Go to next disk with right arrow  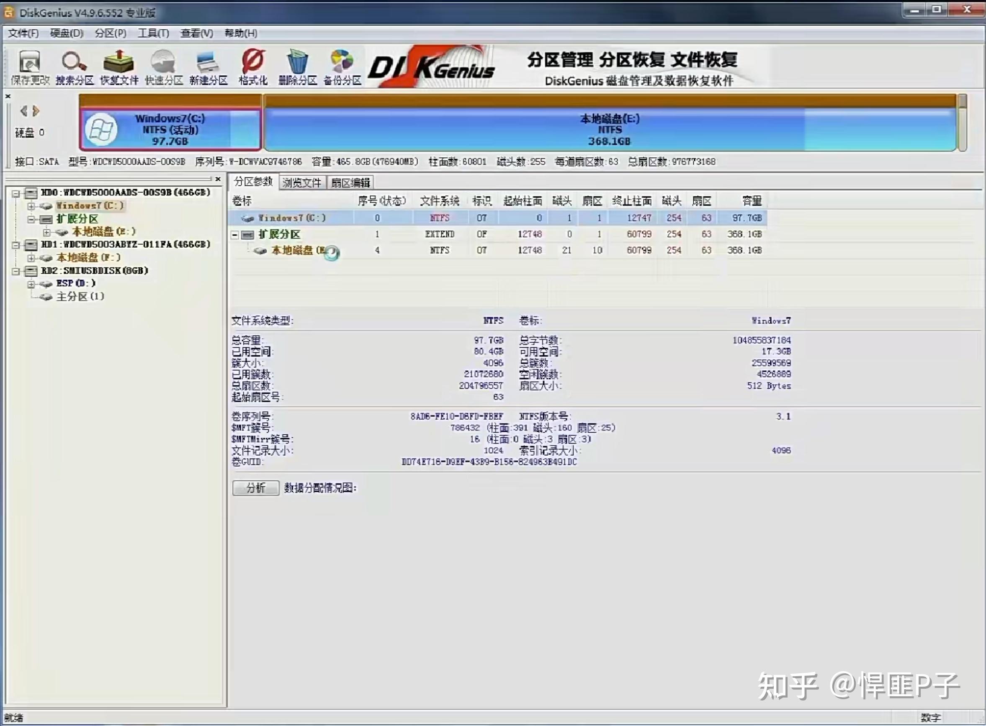pos(36,111)
